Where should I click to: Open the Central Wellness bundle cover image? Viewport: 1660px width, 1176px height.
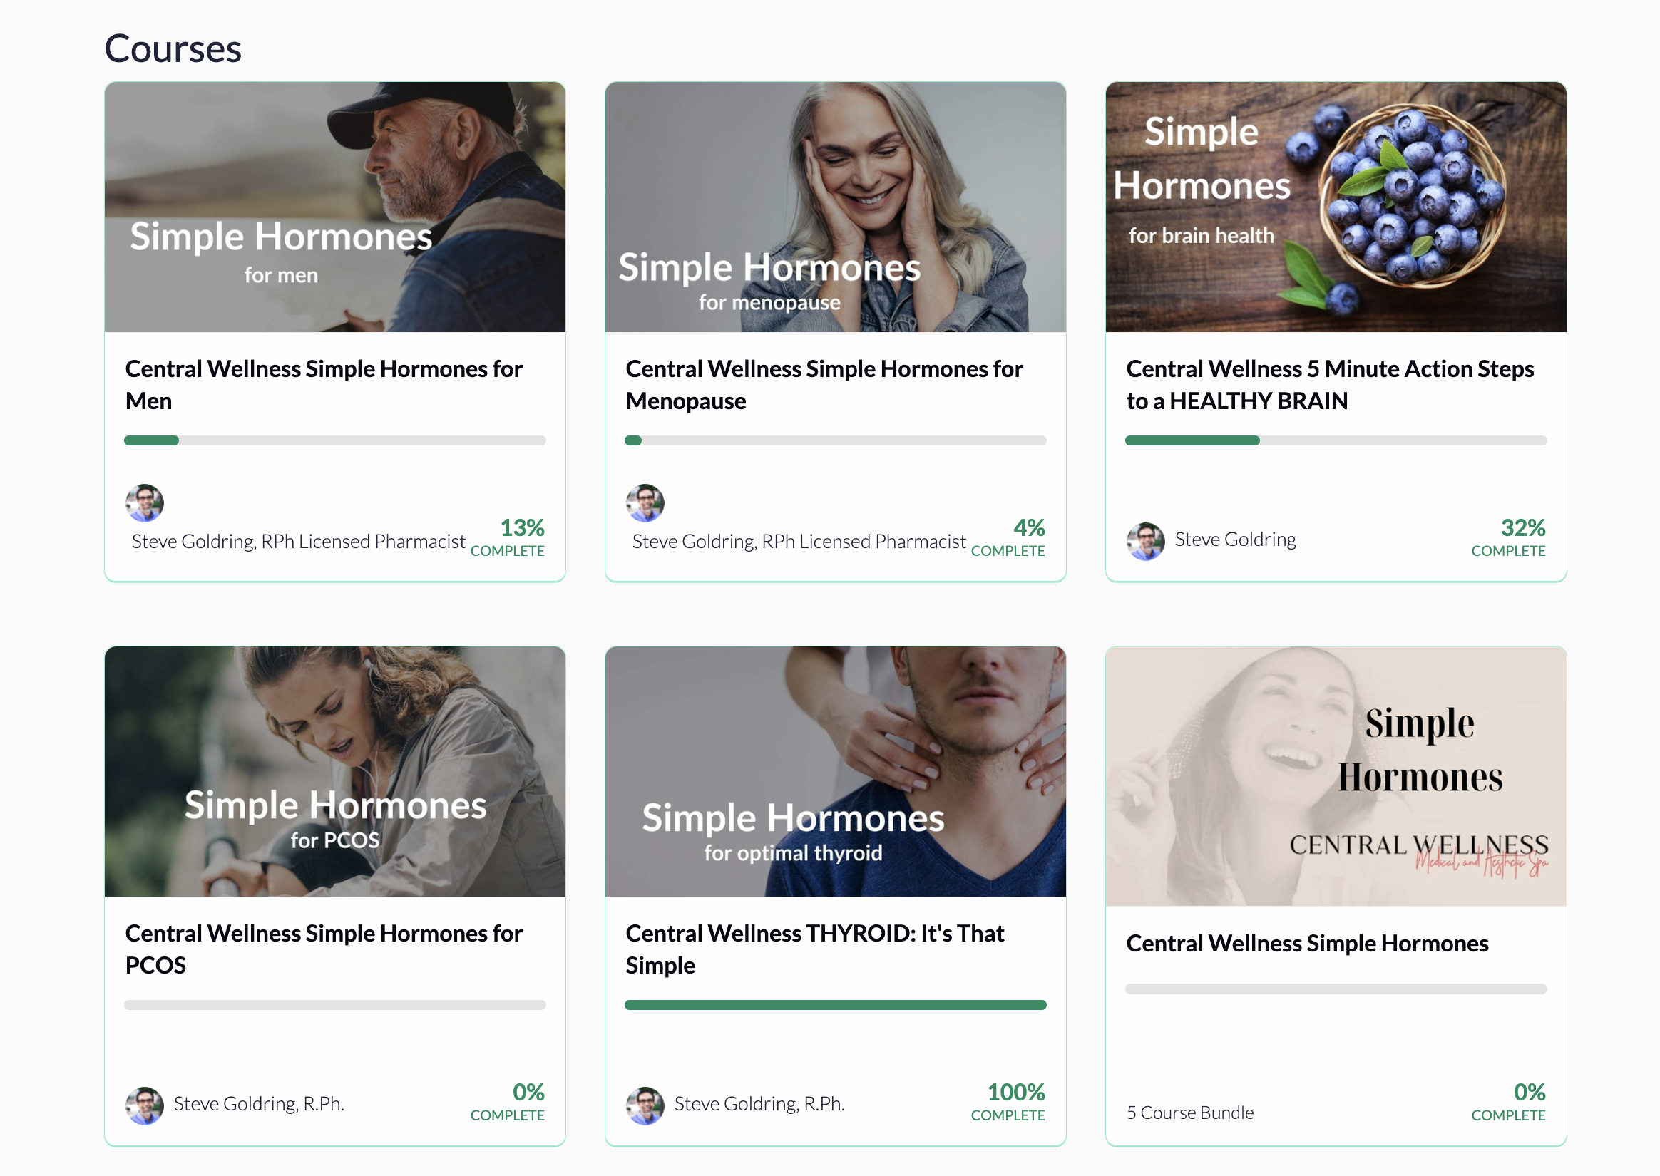pos(1336,775)
